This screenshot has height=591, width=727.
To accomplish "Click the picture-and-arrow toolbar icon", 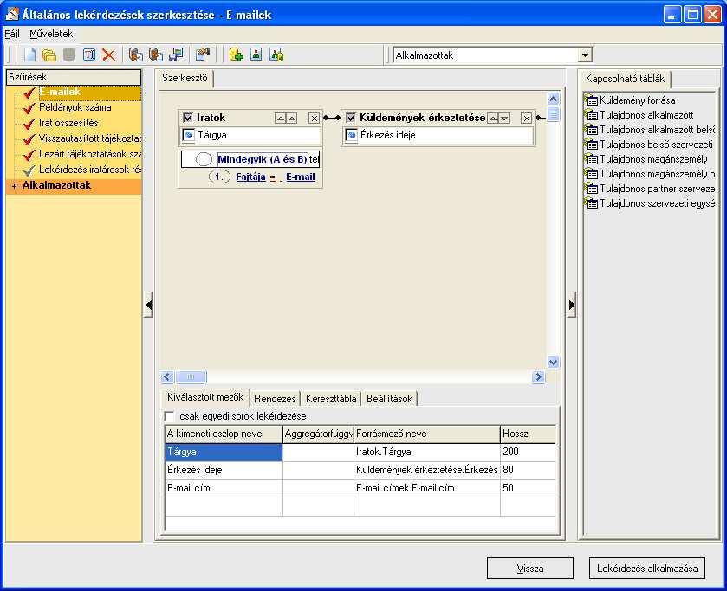I will coord(176,55).
